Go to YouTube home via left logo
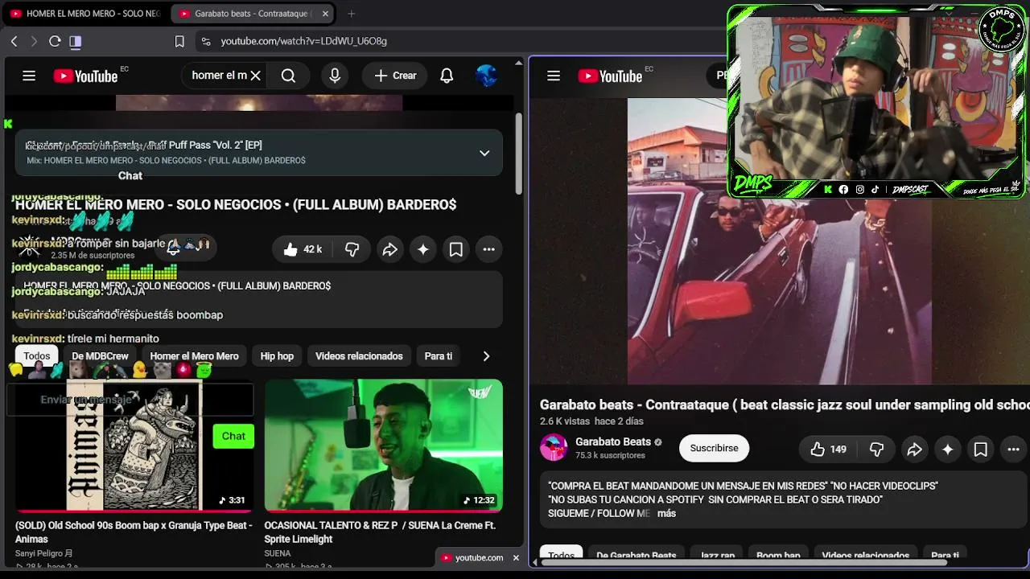The height and width of the screenshot is (579, 1030). click(x=85, y=76)
